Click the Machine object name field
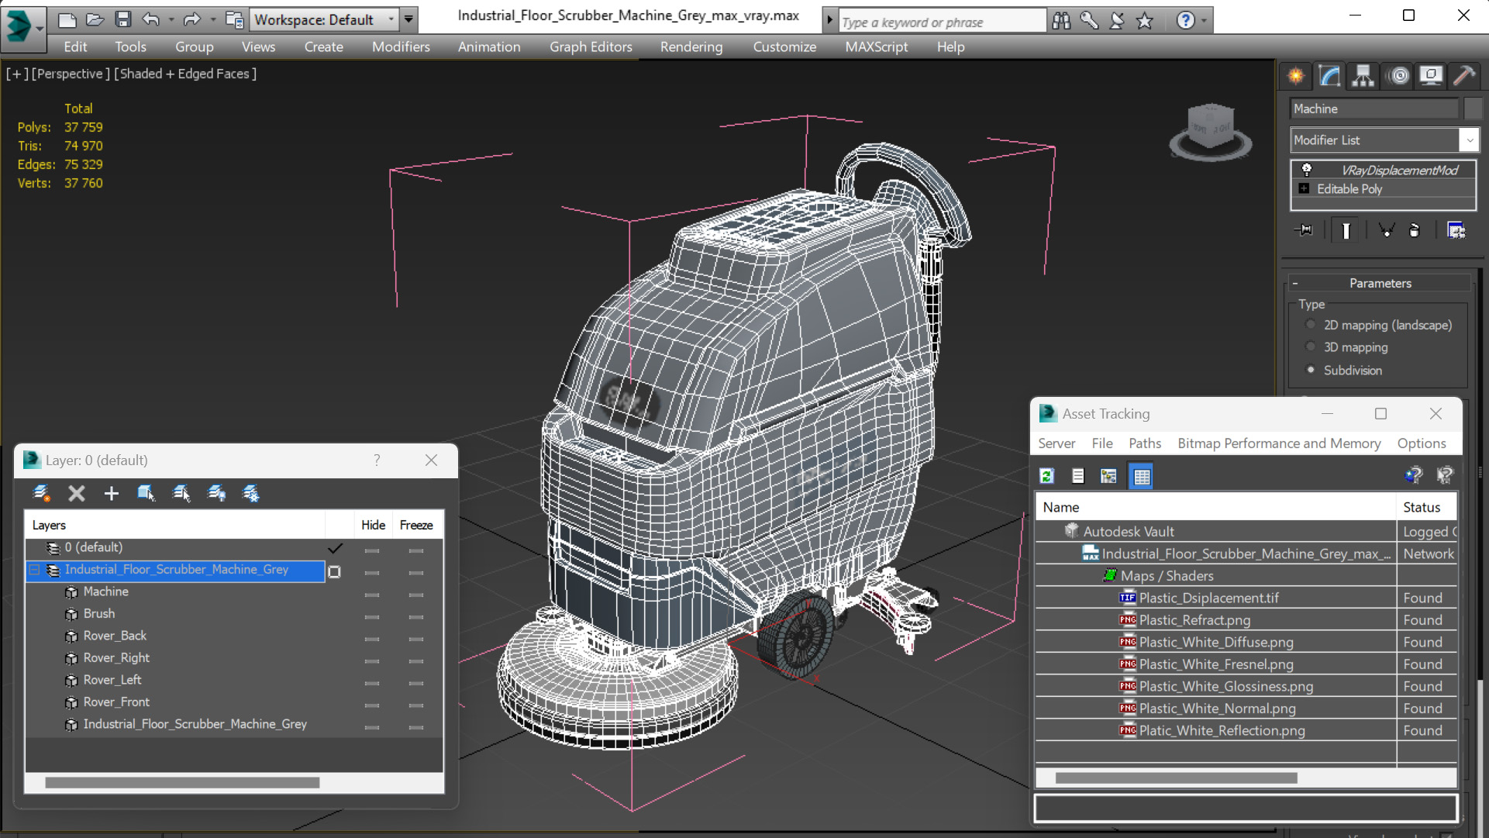This screenshot has width=1489, height=838. coord(1374,109)
